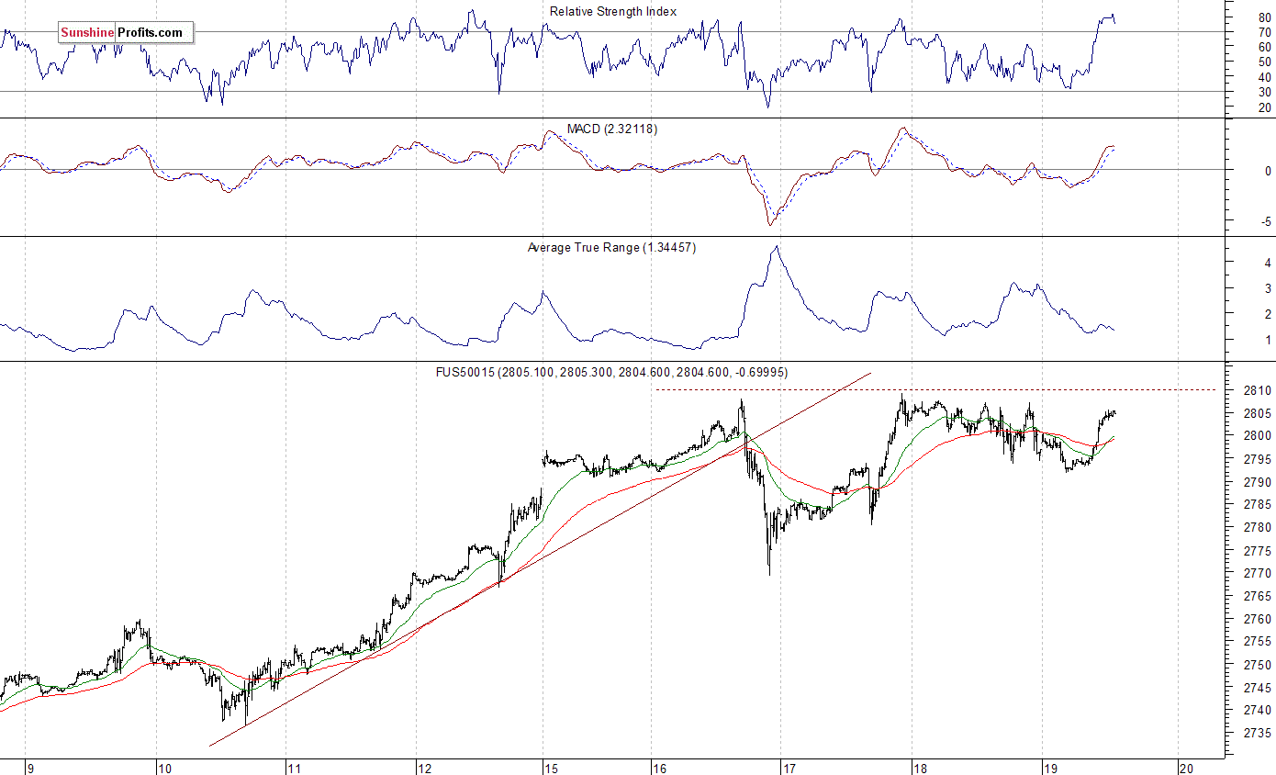The width and height of the screenshot is (1276, 775).
Task: Click the FUS50015 price chart title
Action: tap(612, 372)
